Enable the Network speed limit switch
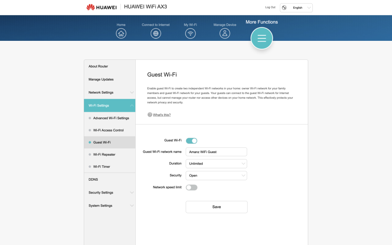Viewport: 392px width, 245px height. coord(191,188)
